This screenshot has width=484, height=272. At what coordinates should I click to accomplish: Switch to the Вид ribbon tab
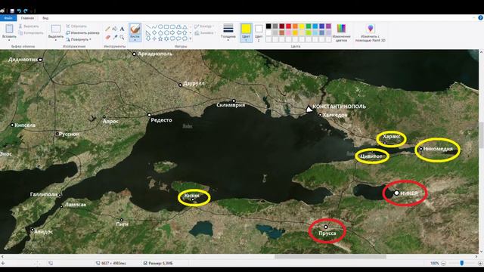[45, 18]
